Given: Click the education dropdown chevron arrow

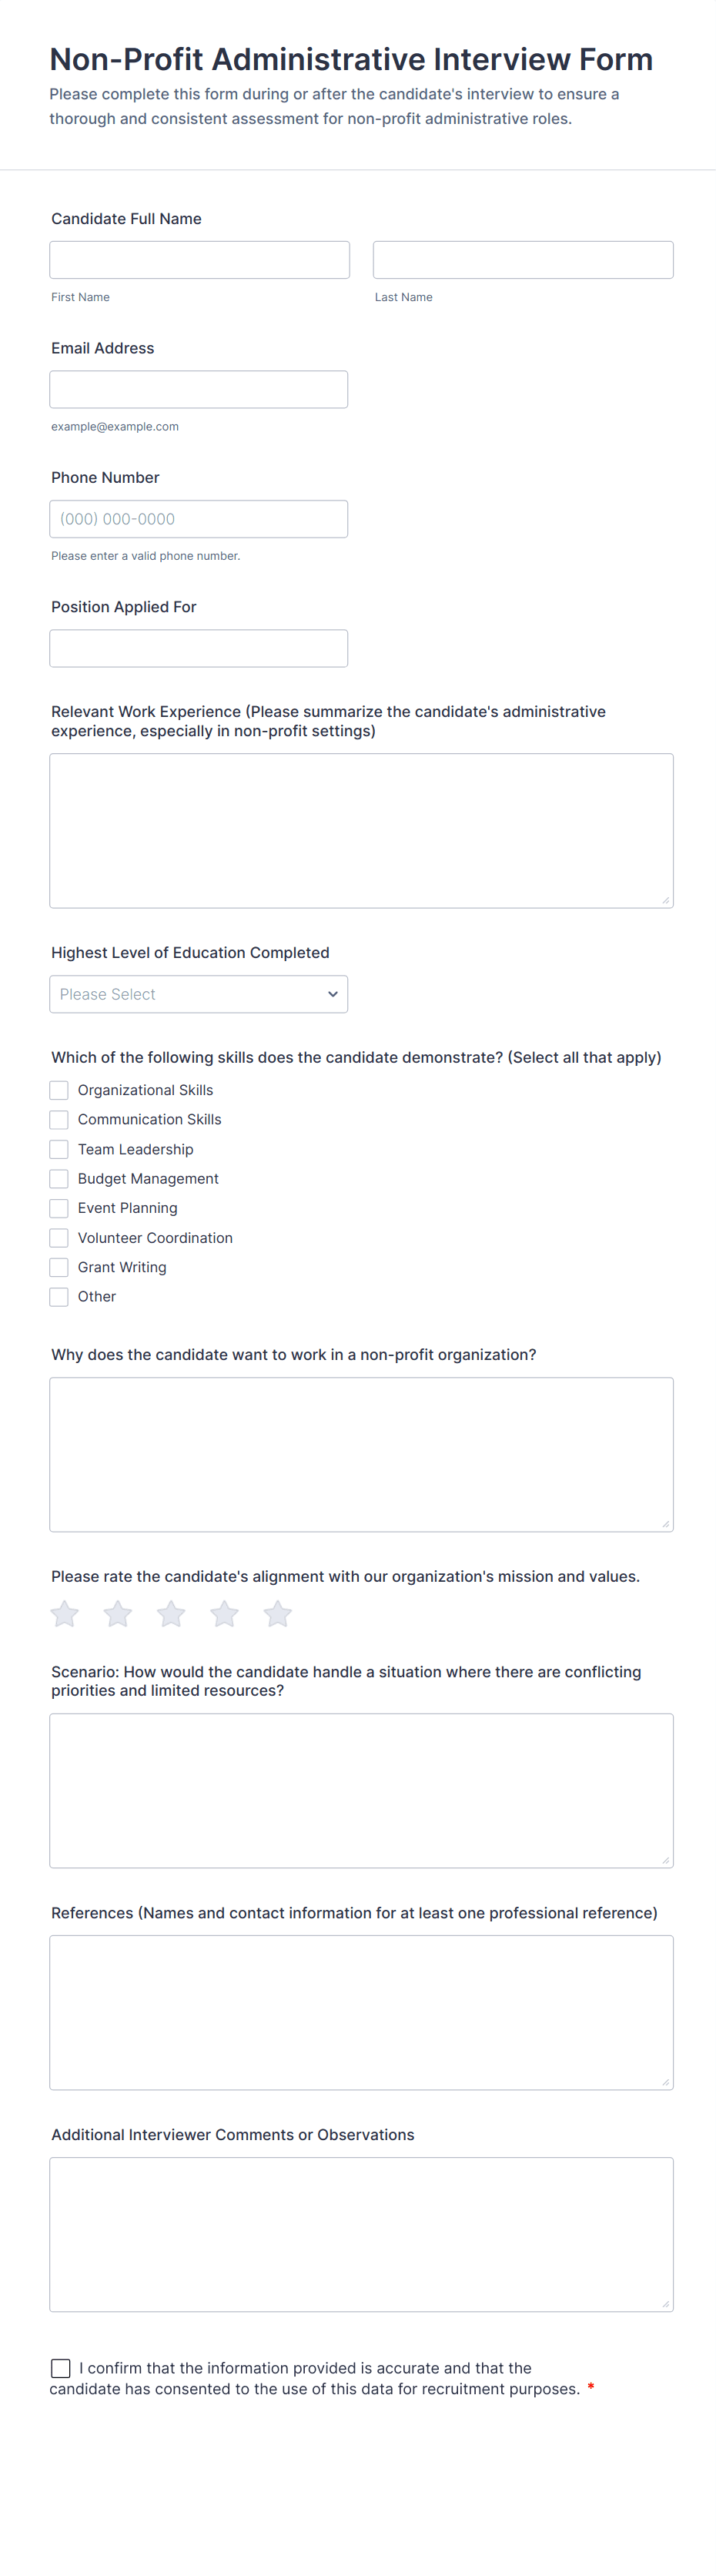Looking at the screenshot, I should pyautogui.click(x=333, y=994).
